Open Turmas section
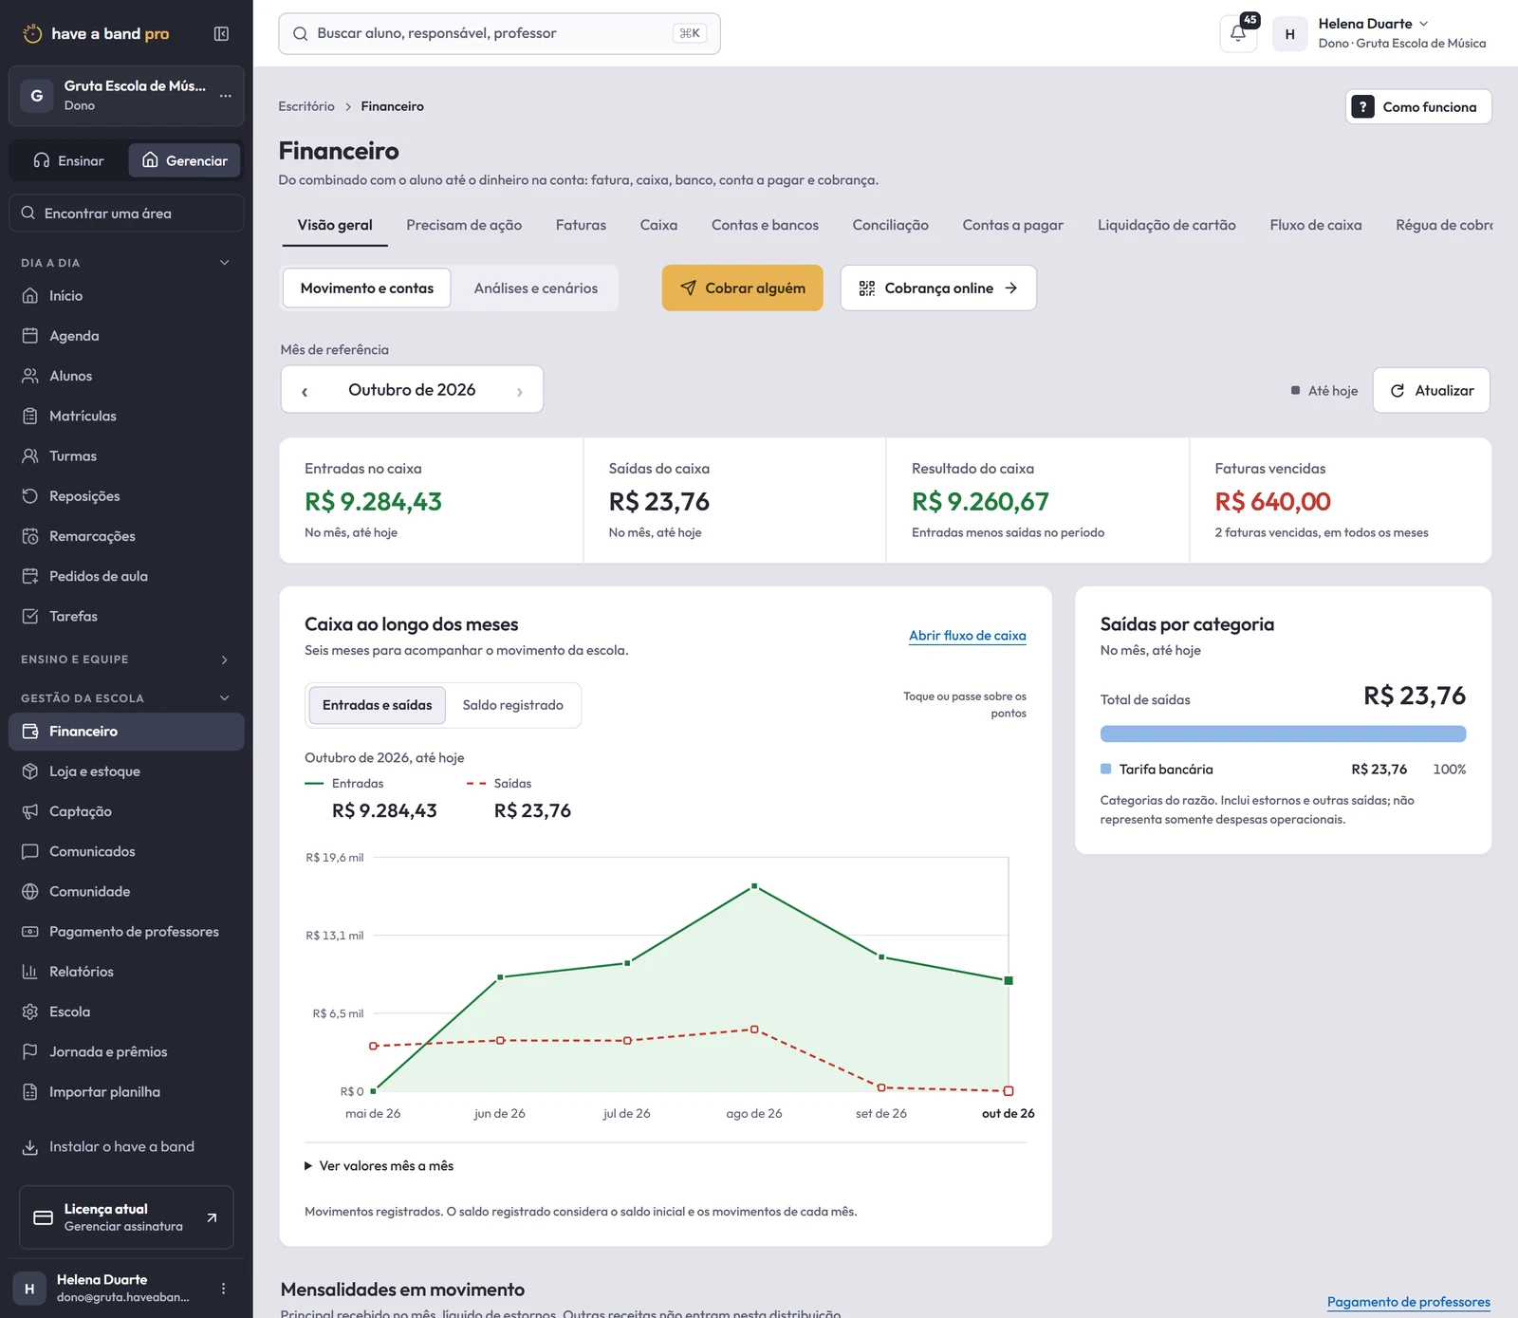Viewport: 1518px width, 1318px height. (126, 455)
